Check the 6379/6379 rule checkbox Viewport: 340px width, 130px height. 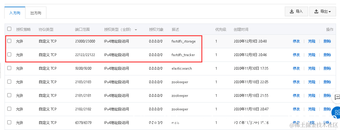click(x=9, y=122)
